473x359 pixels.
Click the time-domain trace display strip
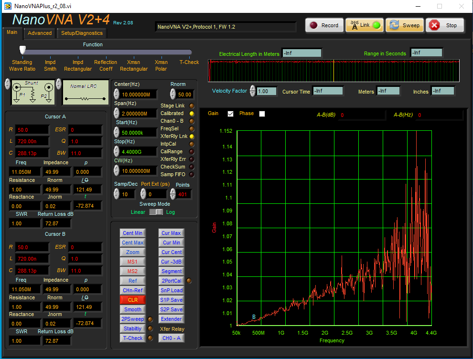(x=333, y=71)
